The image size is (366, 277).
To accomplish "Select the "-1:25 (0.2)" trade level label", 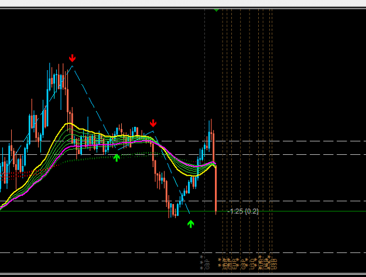I will point(243,212).
